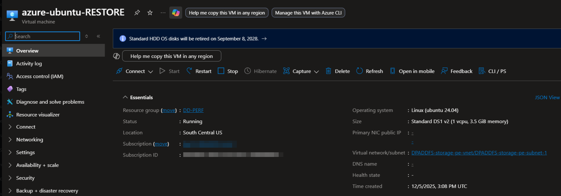Open the Connect dropdown in toolbar
The width and height of the screenshot is (561, 196).
pyautogui.click(x=135, y=71)
